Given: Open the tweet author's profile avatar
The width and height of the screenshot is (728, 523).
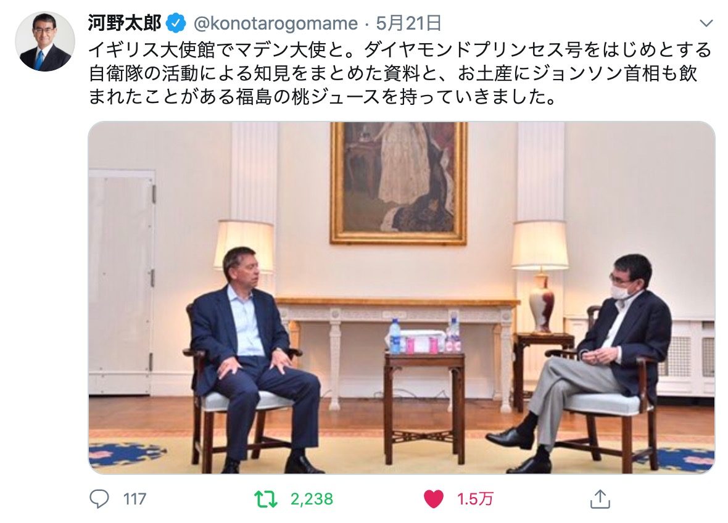Looking at the screenshot, I should [45, 41].
